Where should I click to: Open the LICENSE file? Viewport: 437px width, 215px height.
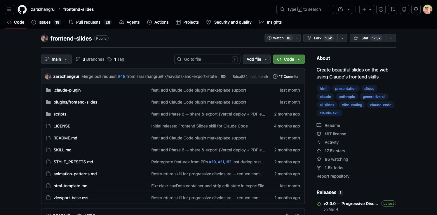[x=62, y=126]
